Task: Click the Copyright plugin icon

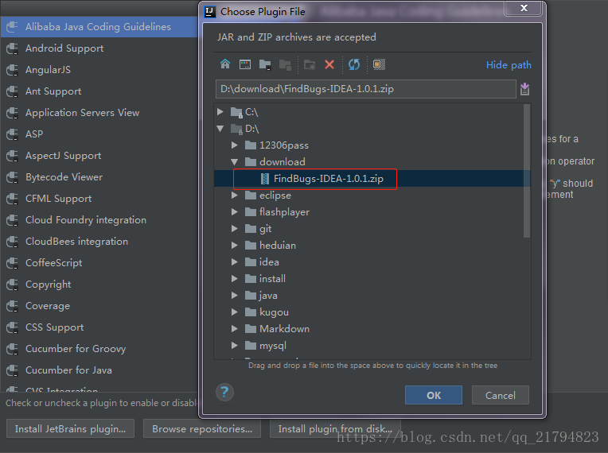Action: pos(13,285)
